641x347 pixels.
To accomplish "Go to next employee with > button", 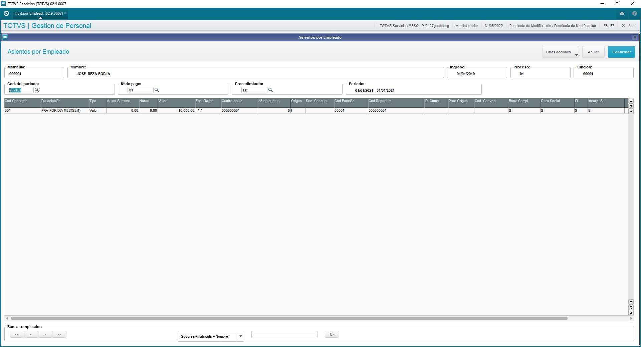I will click(45, 334).
